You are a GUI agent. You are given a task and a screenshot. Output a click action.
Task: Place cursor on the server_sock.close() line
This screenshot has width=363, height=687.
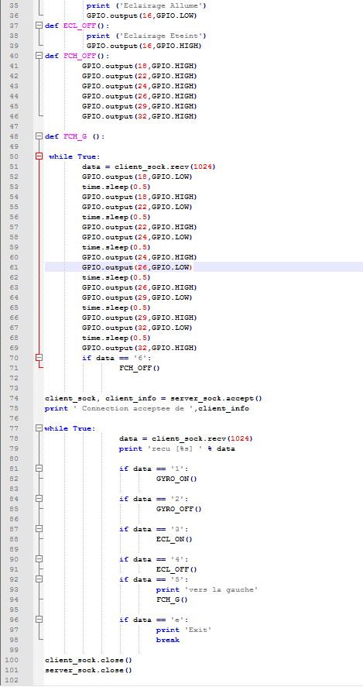click(88, 671)
